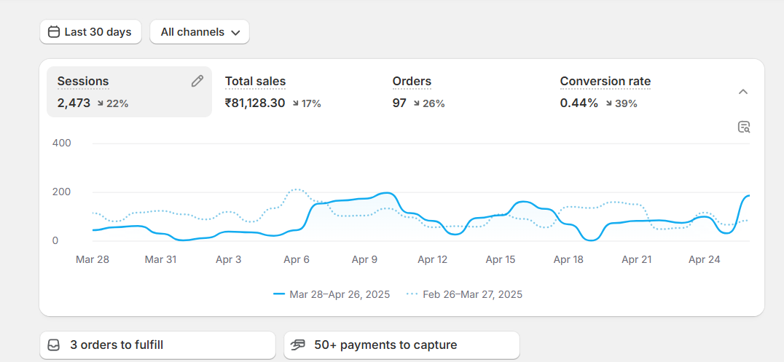This screenshot has height=362, width=784.
Task: Click the solid blue line legend marker
Action: click(x=278, y=294)
